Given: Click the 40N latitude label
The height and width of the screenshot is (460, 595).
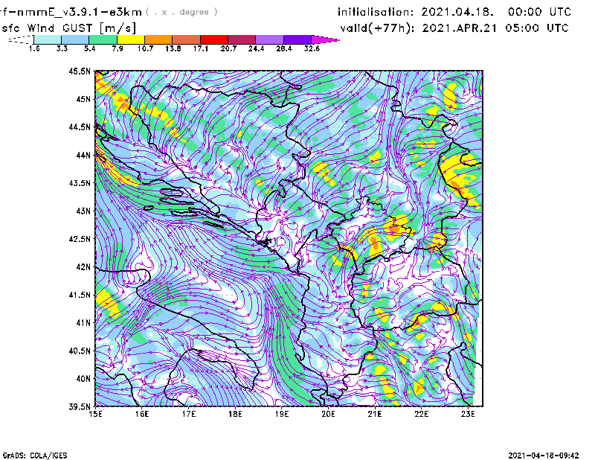Looking at the screenshot, I should (x=83, y=379).
